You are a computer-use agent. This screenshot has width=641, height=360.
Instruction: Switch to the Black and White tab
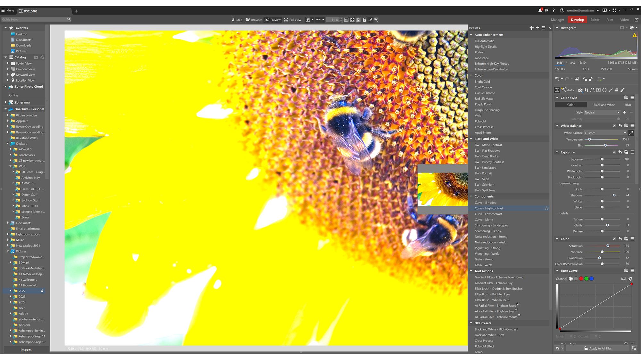(x=604, y=105)
